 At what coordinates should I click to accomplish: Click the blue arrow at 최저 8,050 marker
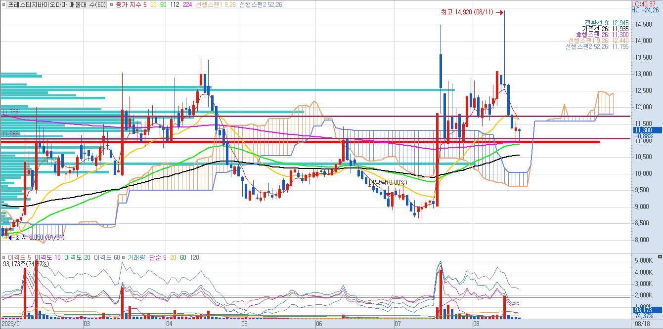click(x=11, y=238)
